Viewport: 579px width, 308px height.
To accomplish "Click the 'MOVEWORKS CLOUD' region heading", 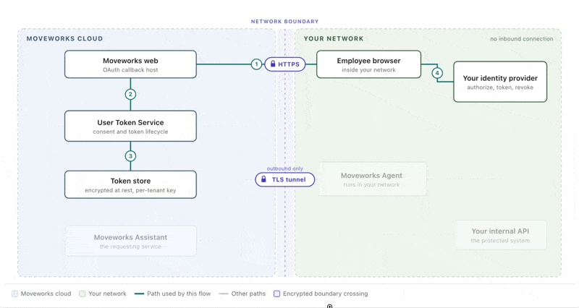I will click(x=64, y=38).
